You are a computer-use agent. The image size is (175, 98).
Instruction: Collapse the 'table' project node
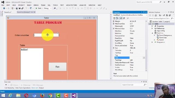click(x=150, y=24)
